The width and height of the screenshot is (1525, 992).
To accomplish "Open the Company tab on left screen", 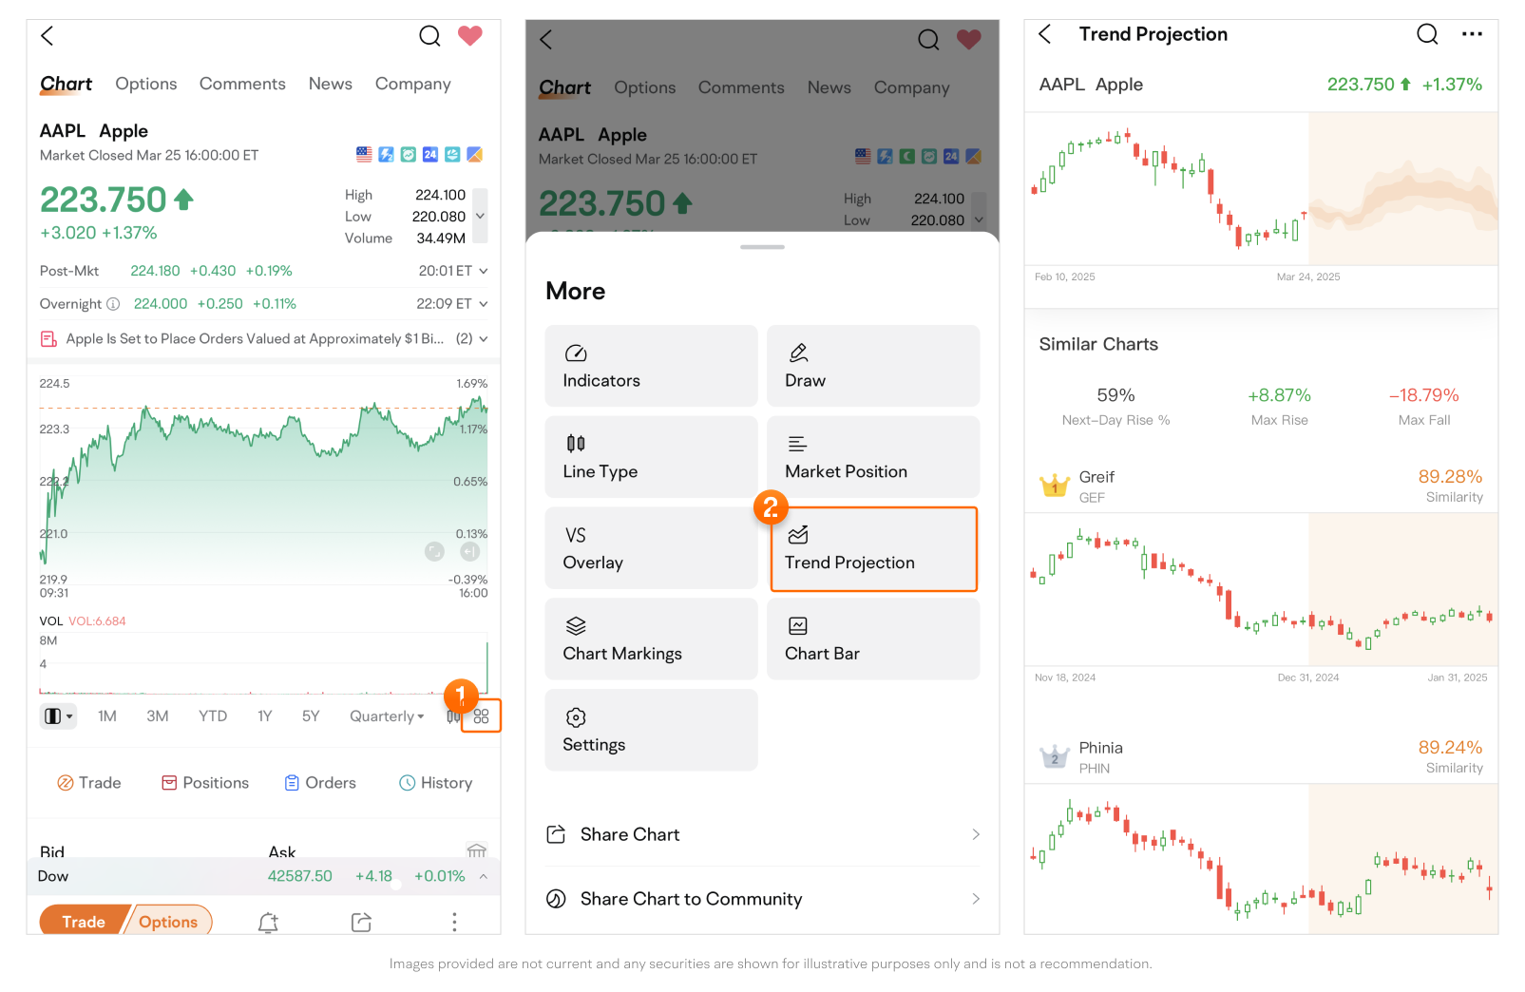I will tap(412, 84).
